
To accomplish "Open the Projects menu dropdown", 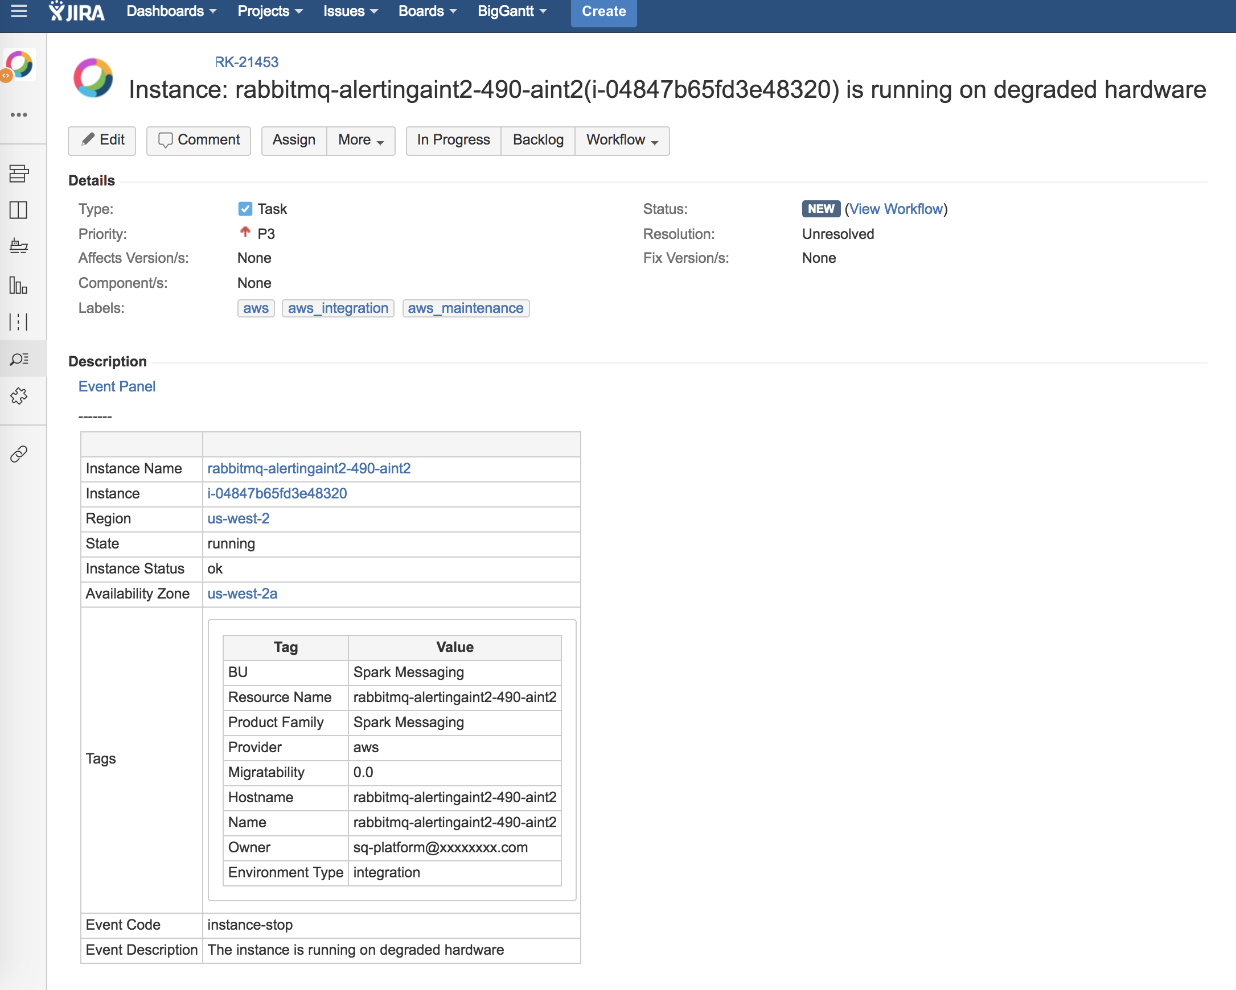I will pos(269,11).
